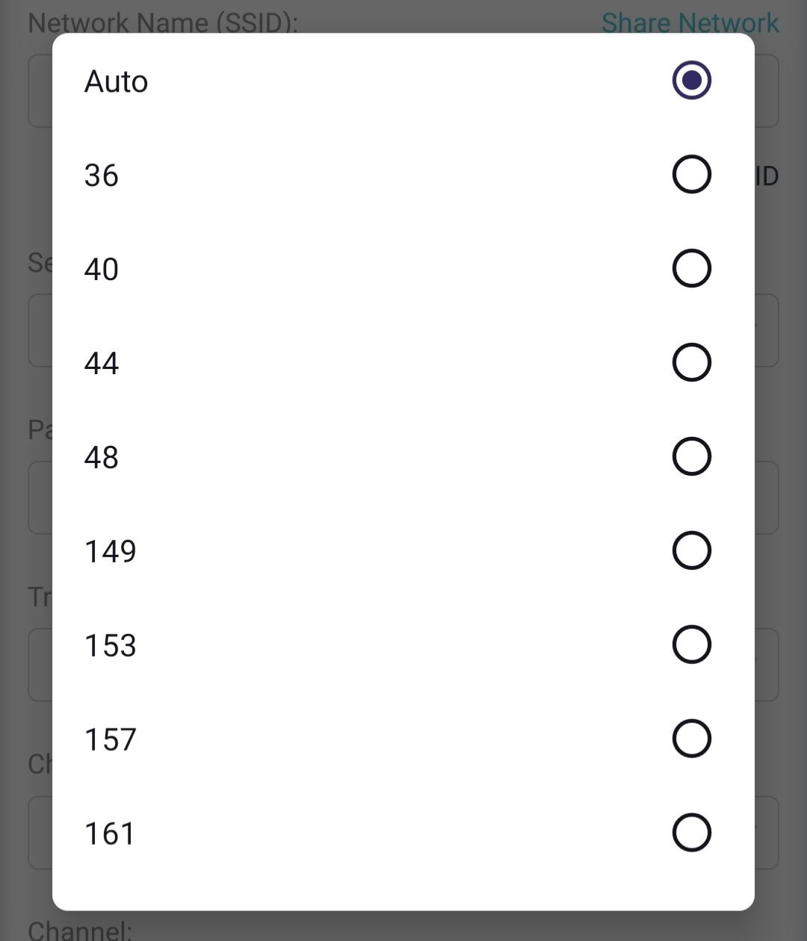Screen dimensions: 807x941
Task: Select the Auto channel radio button
Action: click(x=691, y=80)
